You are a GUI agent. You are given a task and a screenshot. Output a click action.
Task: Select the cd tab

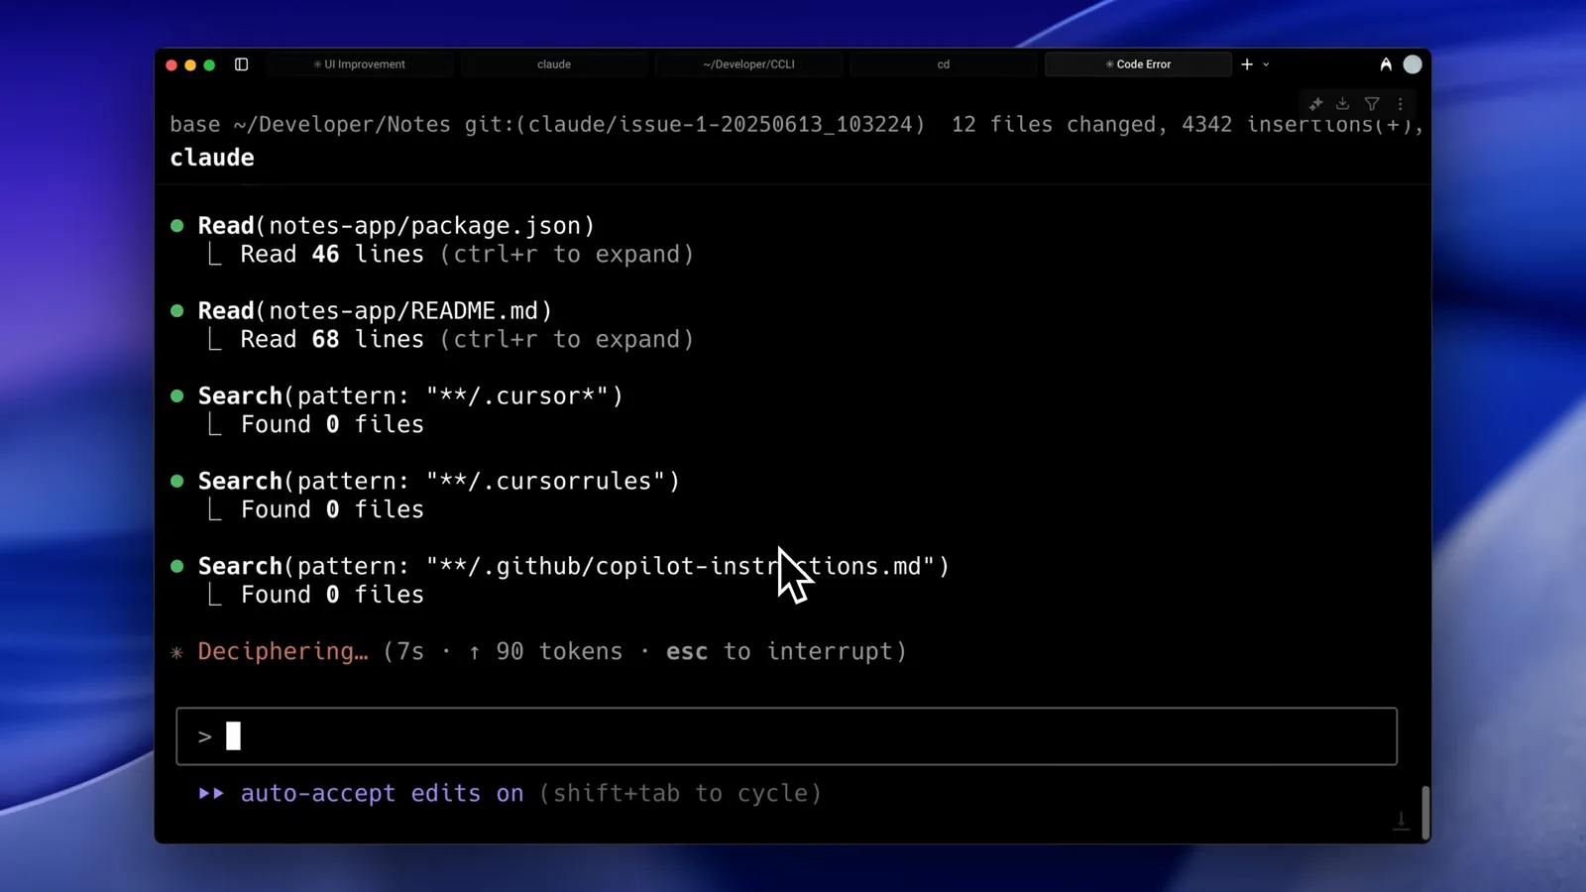[943, 64]
